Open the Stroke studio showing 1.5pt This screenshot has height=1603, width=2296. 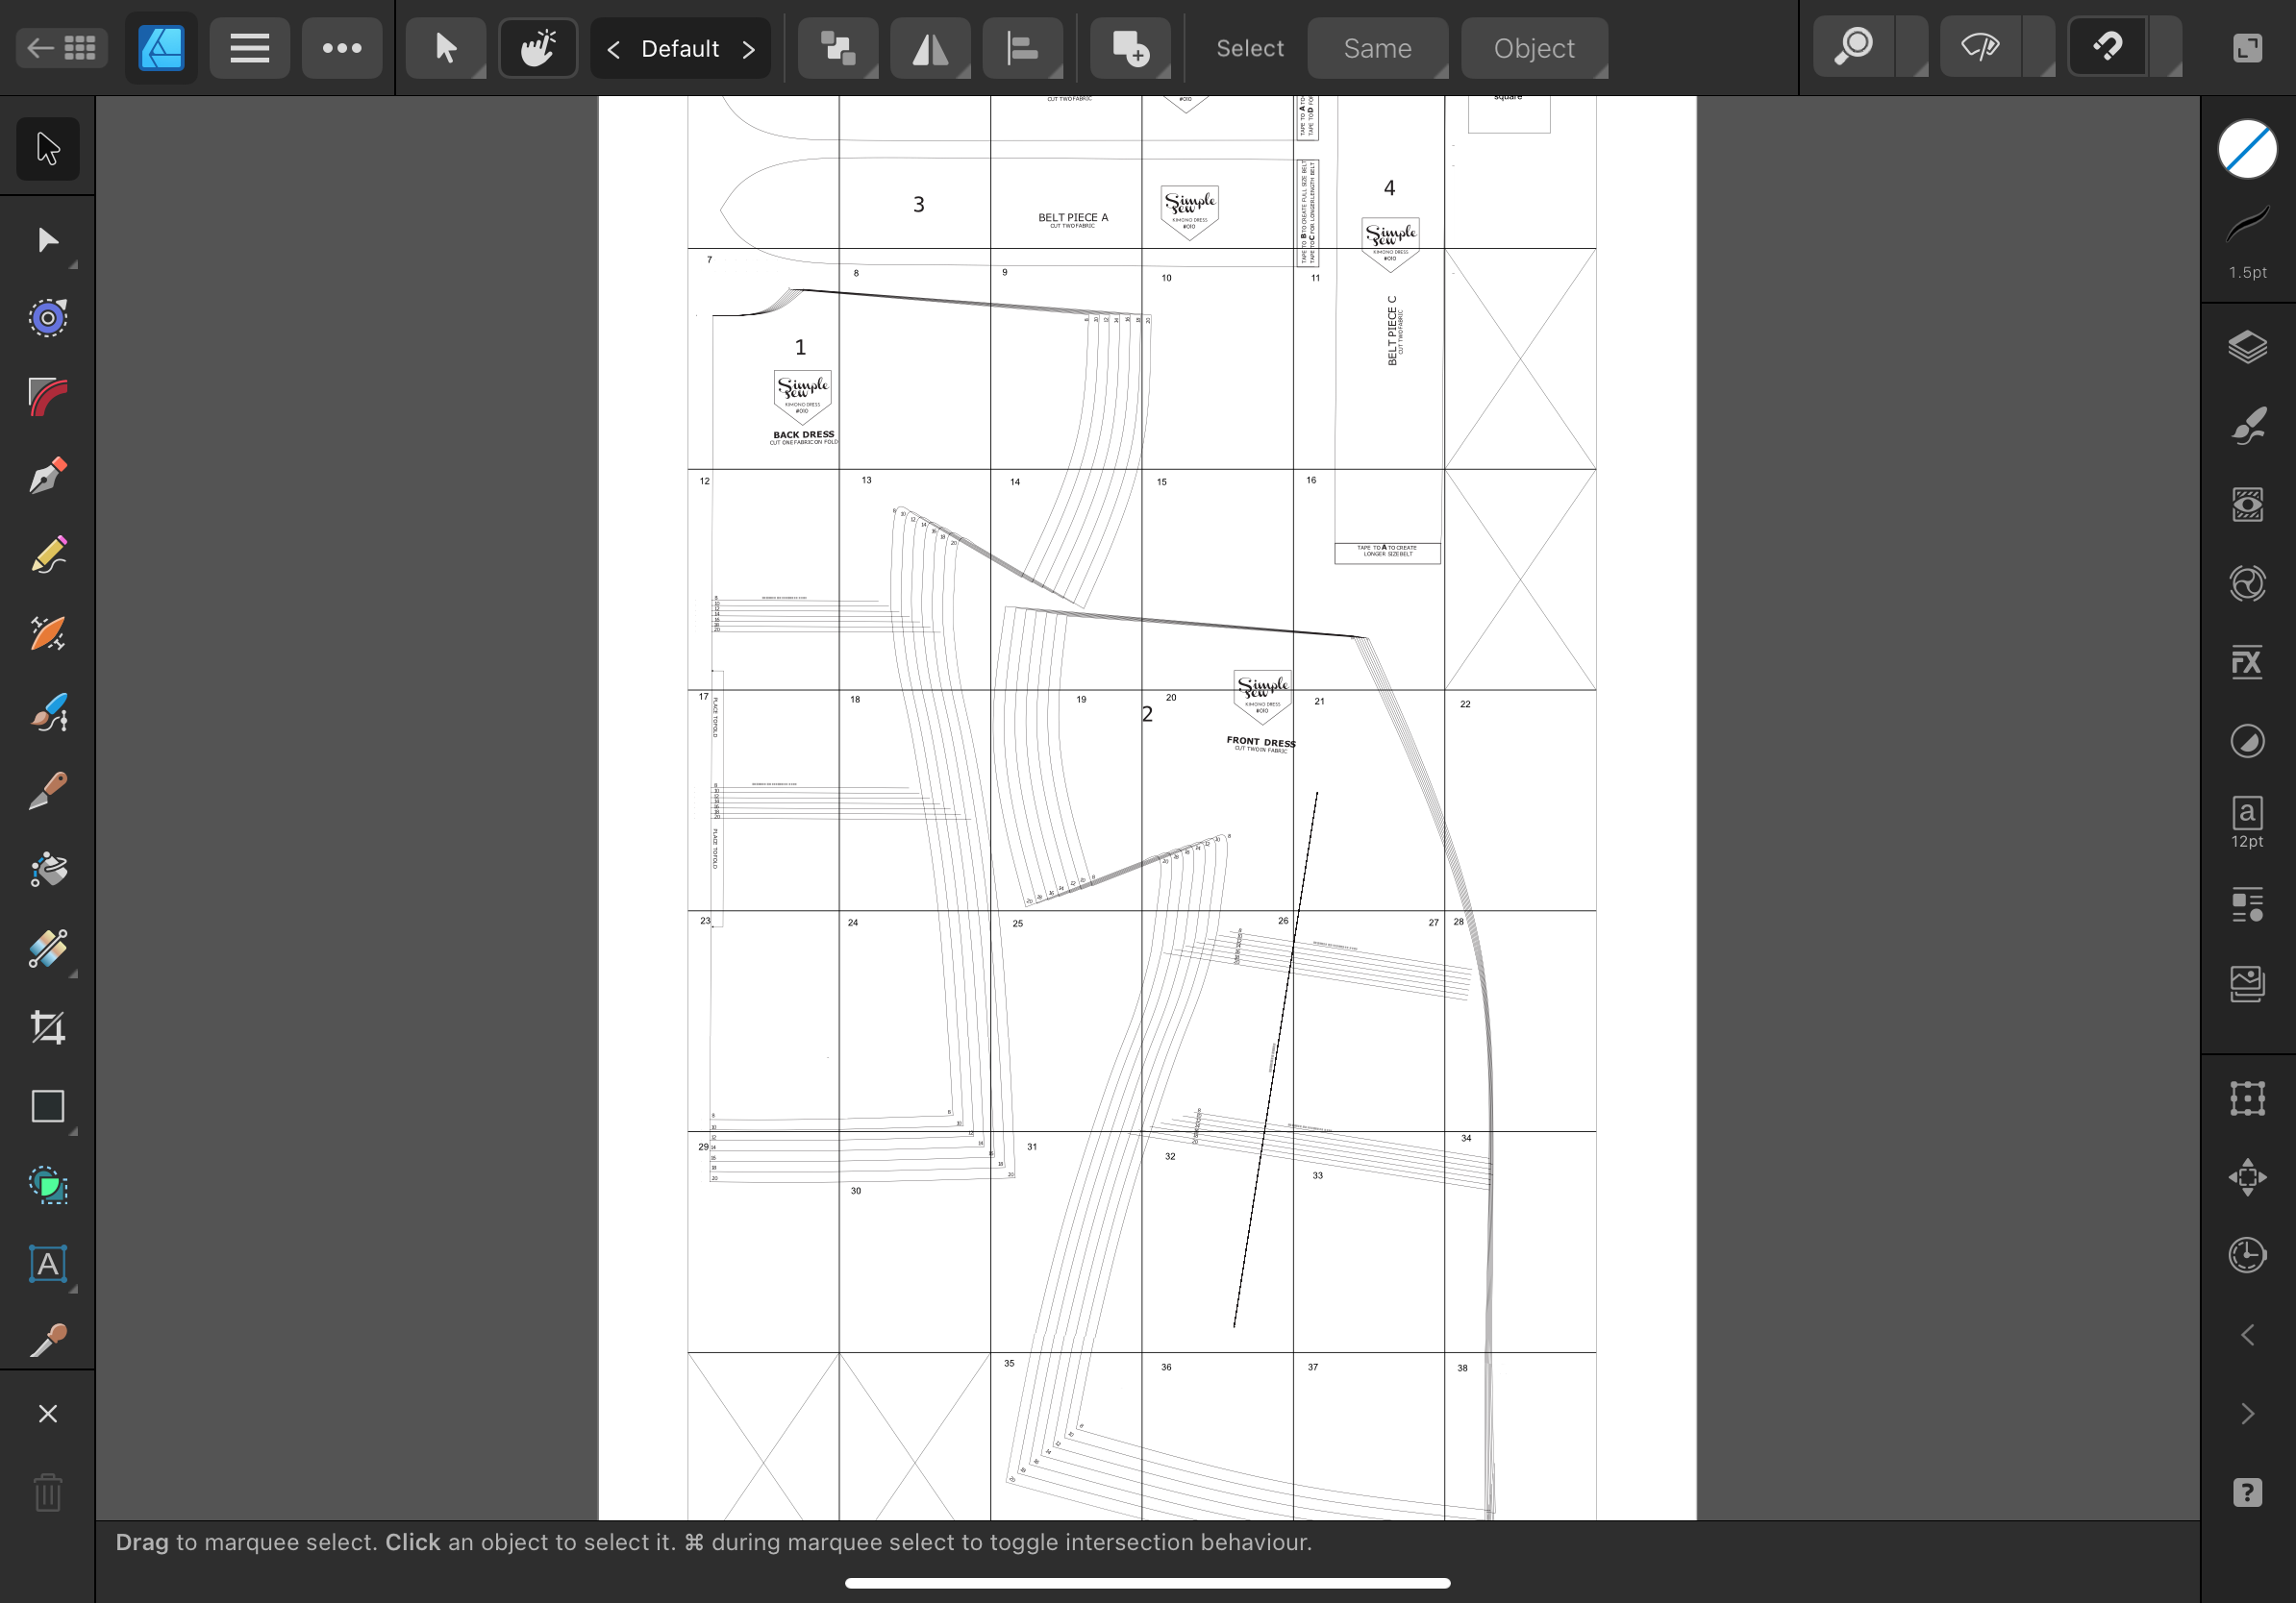[x=2247, y=241]
